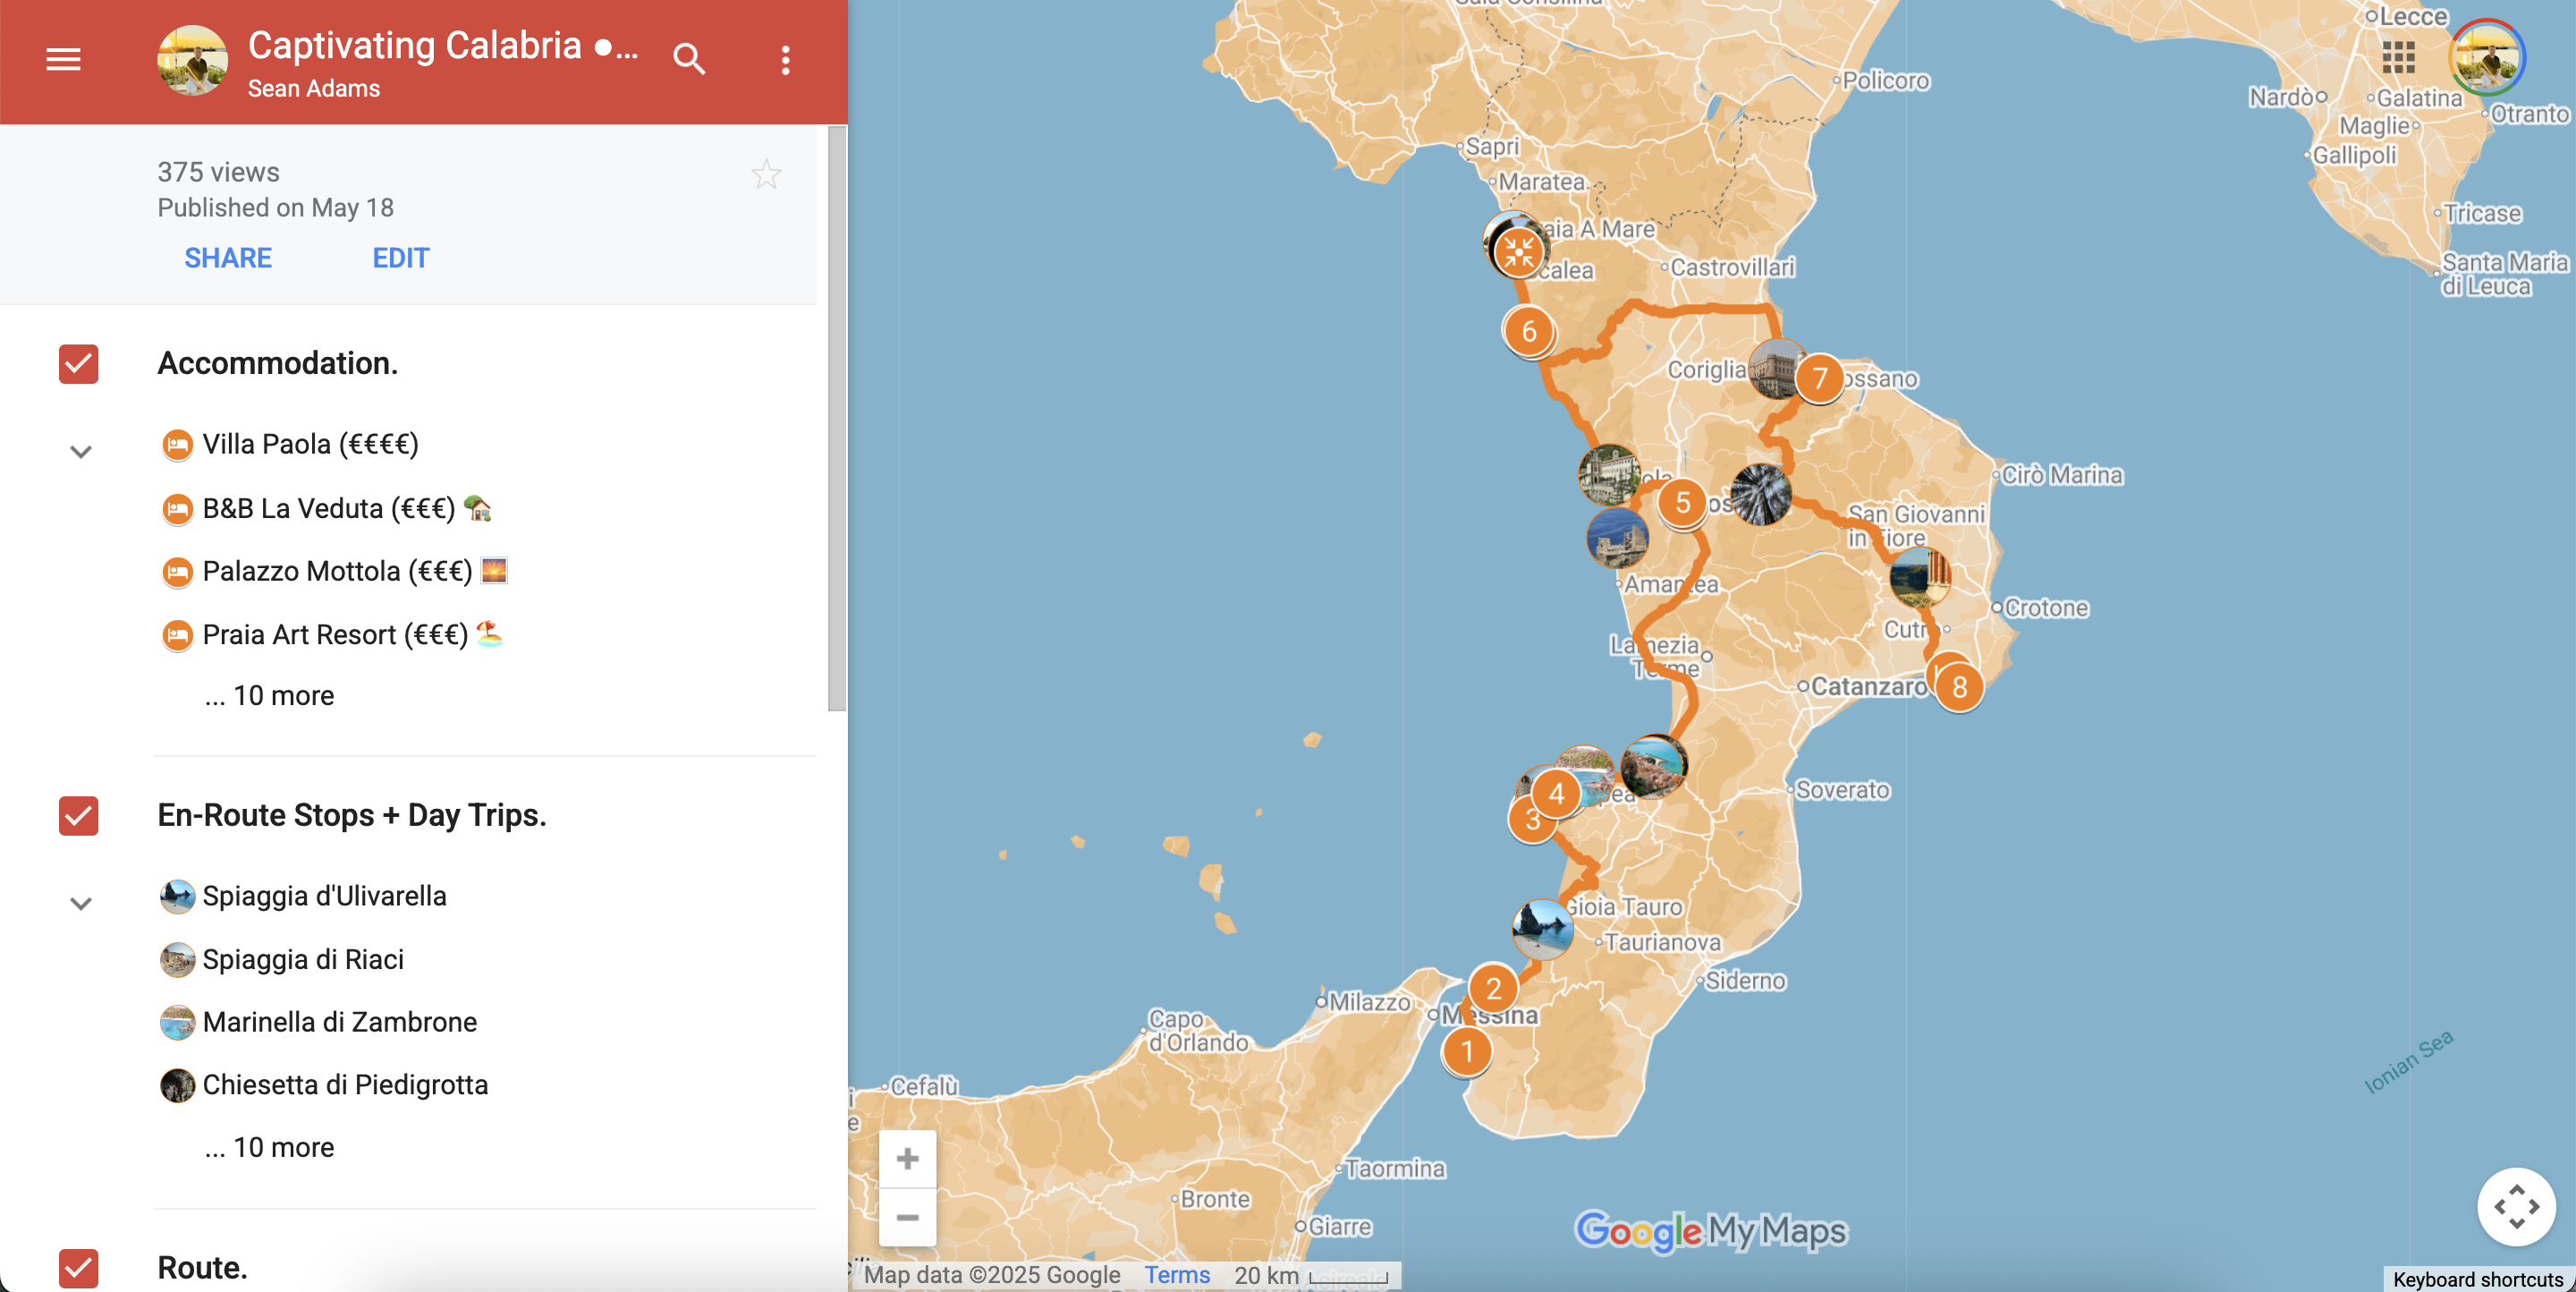Click the map pan control
Viewport: 2576px width, 1292px height.
(x=2516, y=1206)
